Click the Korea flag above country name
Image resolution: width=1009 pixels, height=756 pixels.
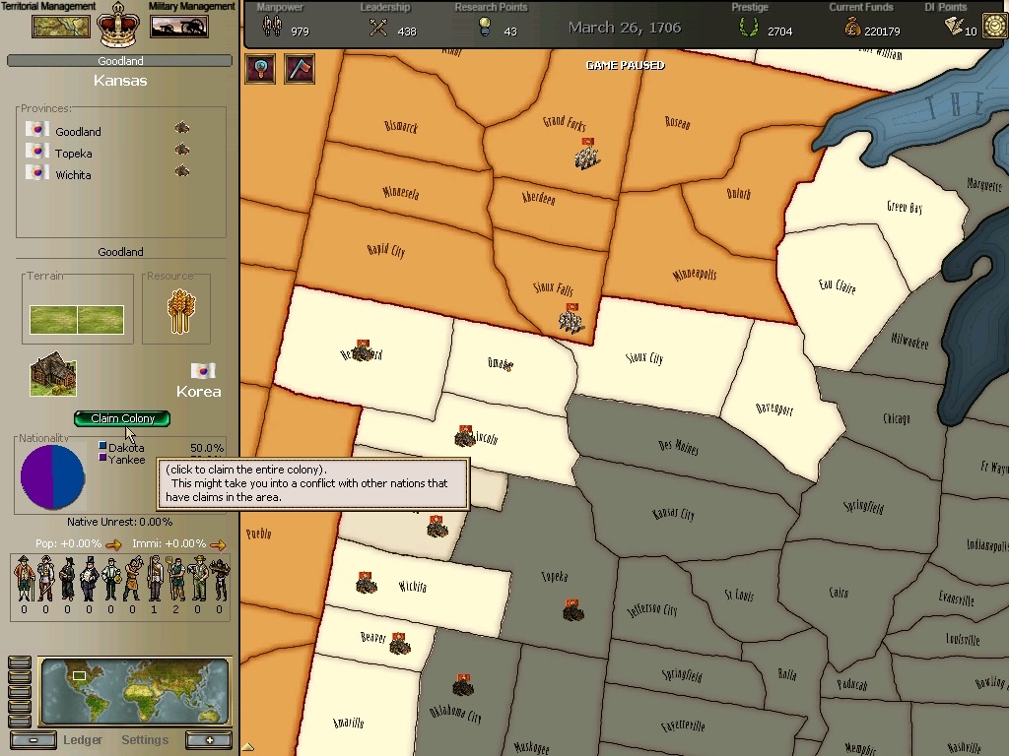point(203,370)
